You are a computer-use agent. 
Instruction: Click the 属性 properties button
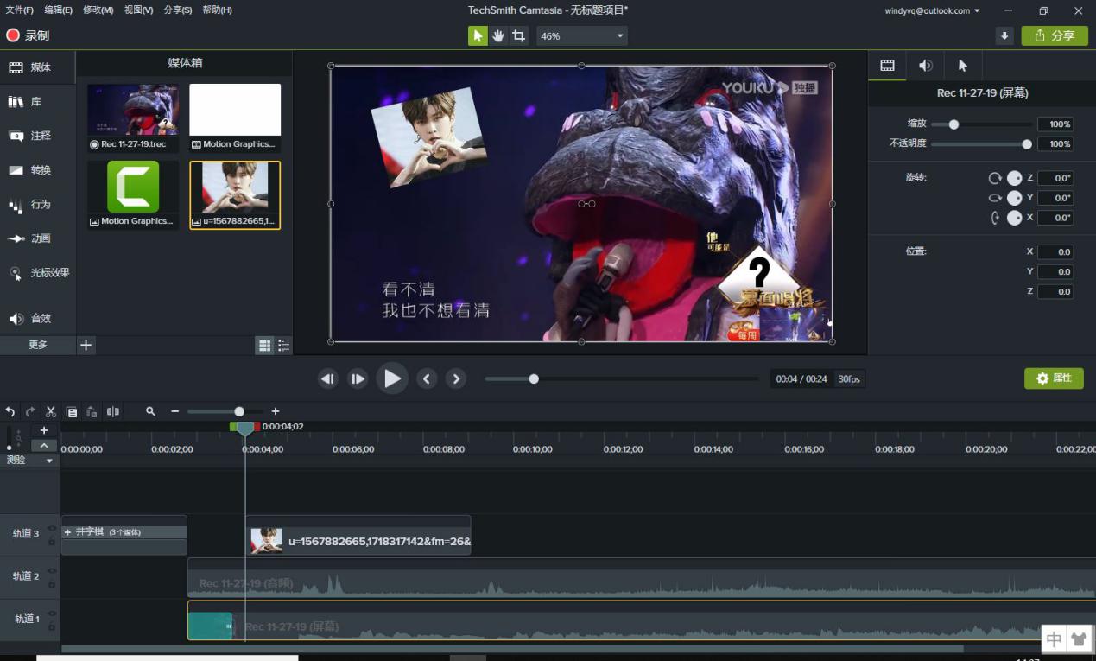click(x=1054, y=378)
